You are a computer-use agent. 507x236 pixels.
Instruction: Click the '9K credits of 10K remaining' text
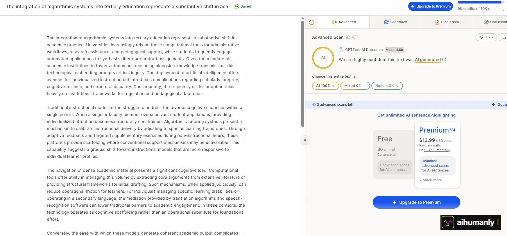point(481,9)
